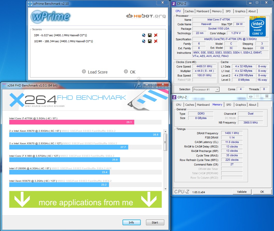This screenshot has height=231, width=274.
Task: Click the NB Frequency 3900.5 MHz field
Action: point(250,123)
